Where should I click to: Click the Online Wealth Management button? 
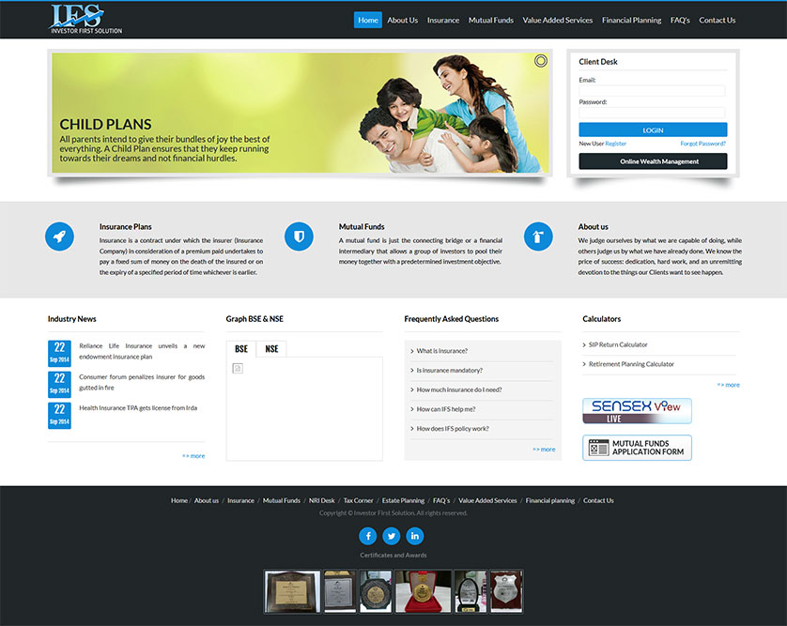[x=653, y=161]
